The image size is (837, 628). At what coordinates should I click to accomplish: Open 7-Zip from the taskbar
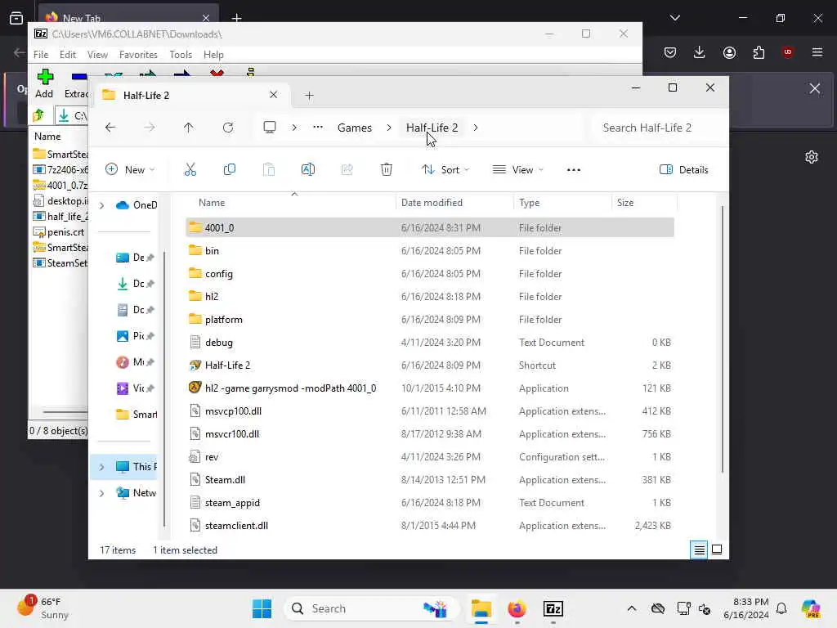pyautogui.click(x=553, y=608)
